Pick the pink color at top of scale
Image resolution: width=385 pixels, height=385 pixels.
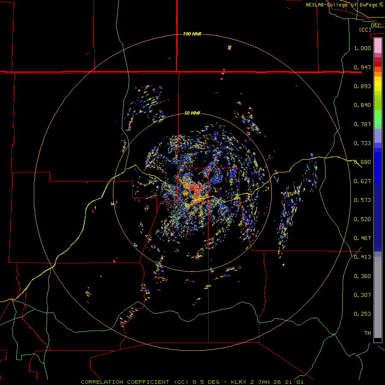click(378, 45)
